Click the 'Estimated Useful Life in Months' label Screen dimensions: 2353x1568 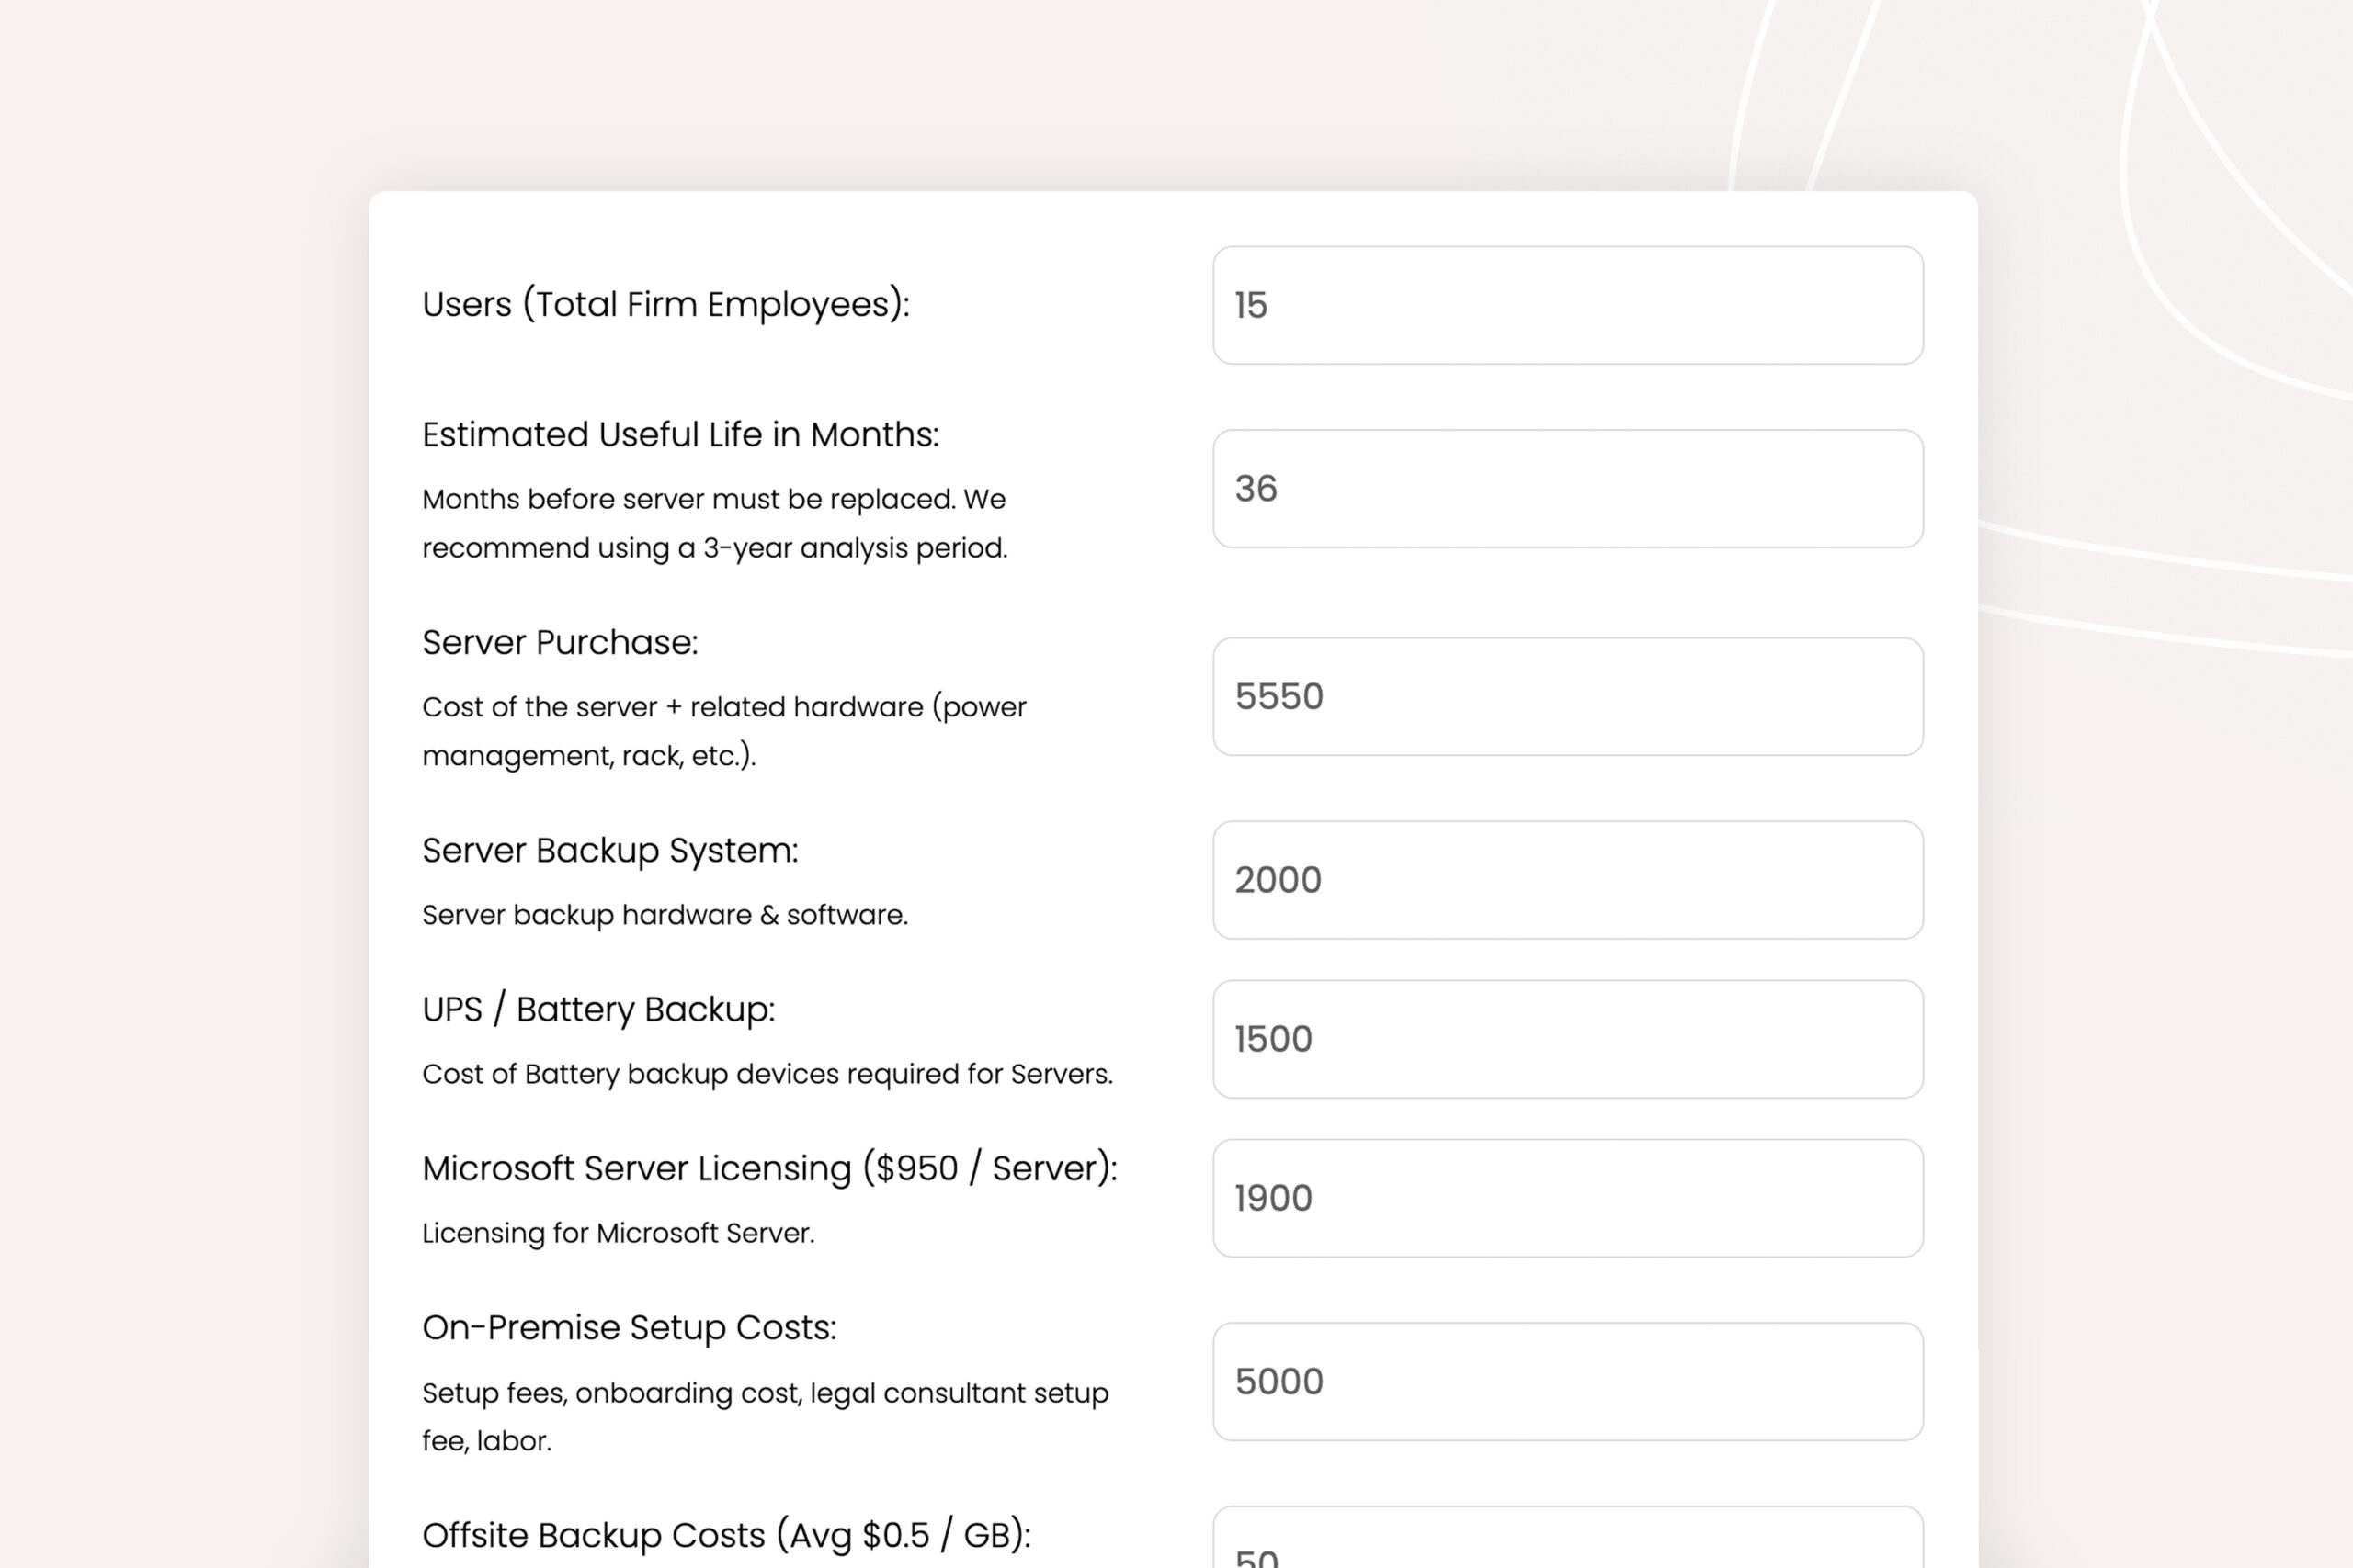pos(680,434)
